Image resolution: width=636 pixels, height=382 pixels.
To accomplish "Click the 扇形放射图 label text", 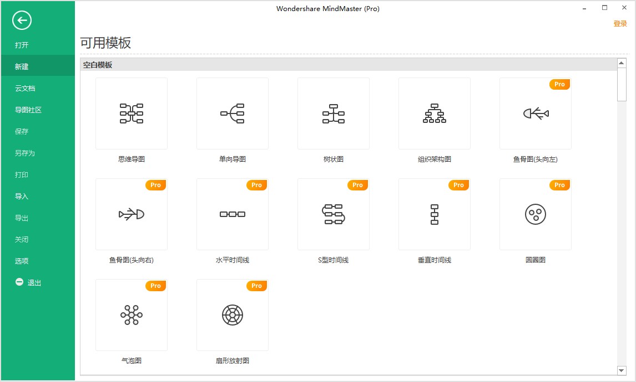I will pos(233,360).
